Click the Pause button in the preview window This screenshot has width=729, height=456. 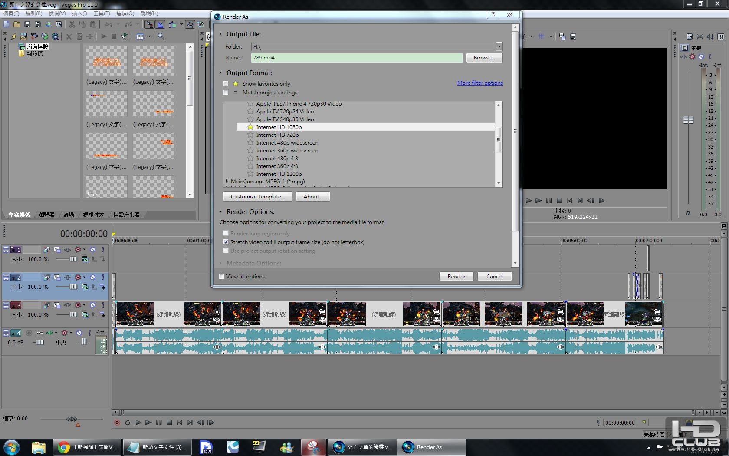549,201
